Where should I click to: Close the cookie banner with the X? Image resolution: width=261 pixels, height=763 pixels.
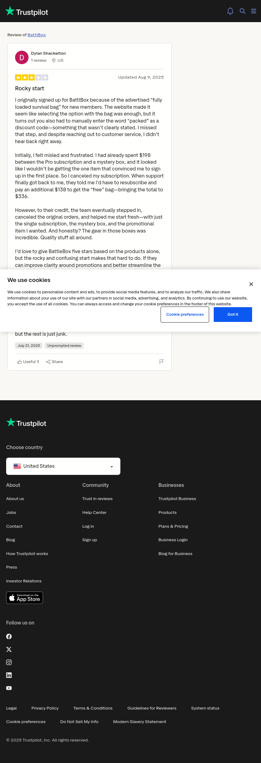coord(251,284)
